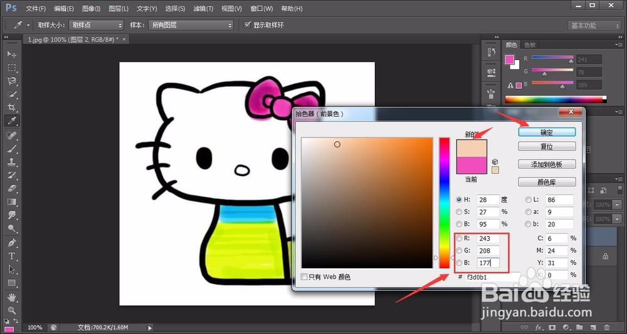
Task: Click the layer styles fx icon
Action: point(538,327)
